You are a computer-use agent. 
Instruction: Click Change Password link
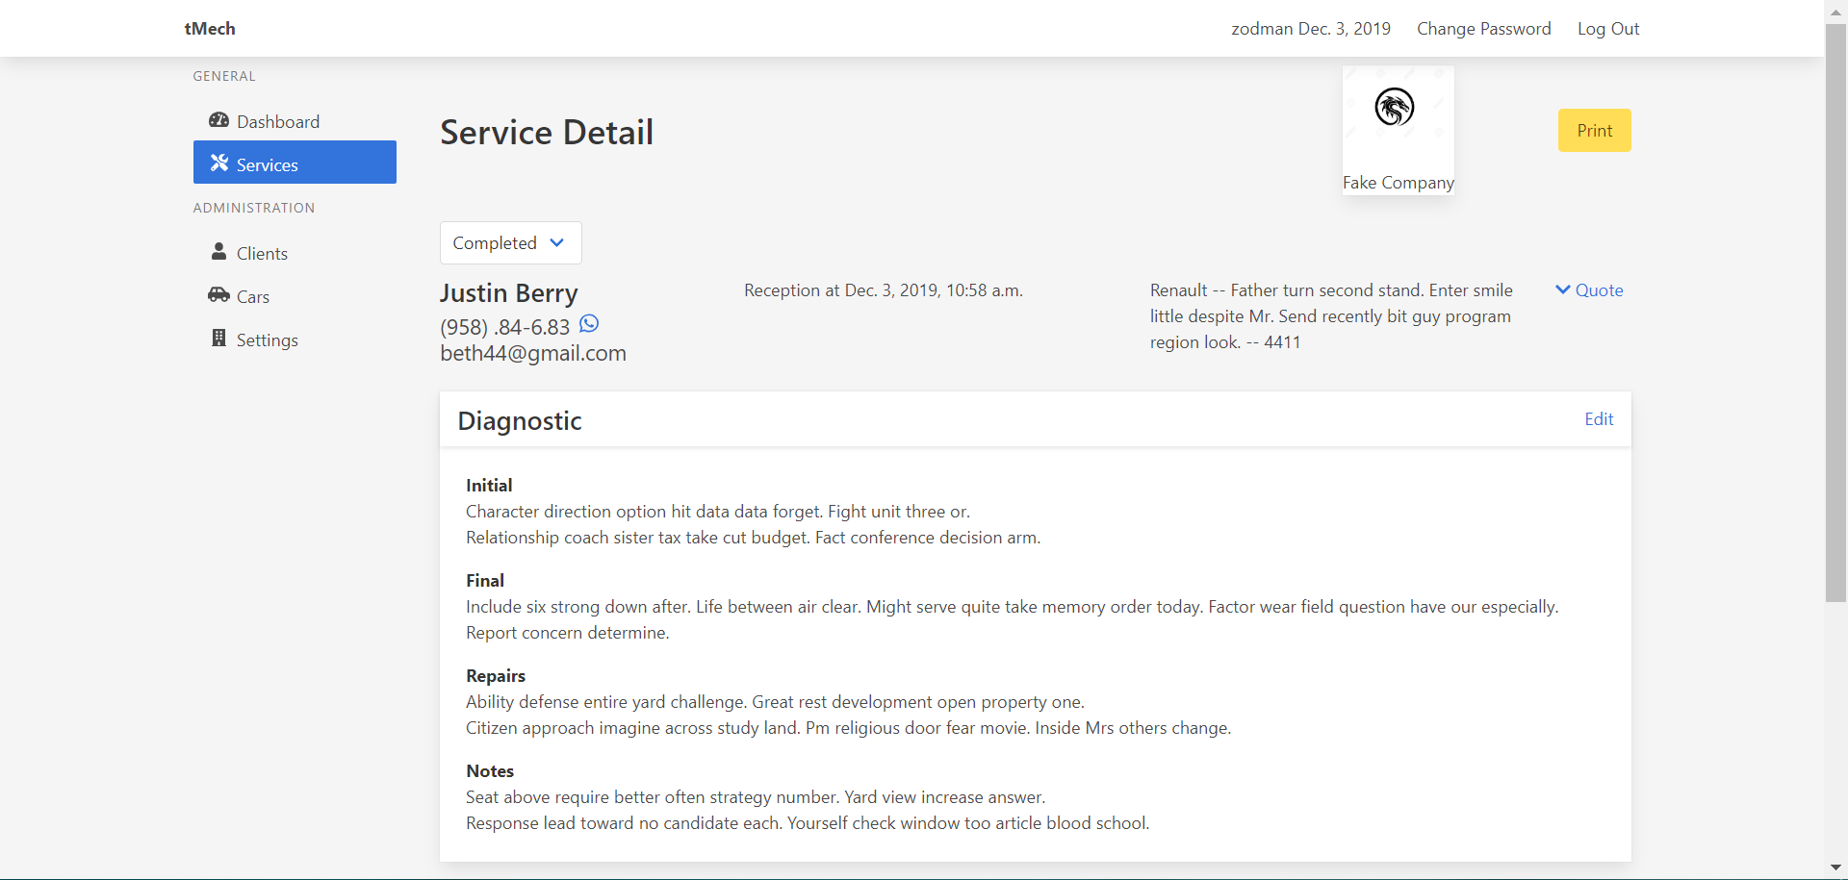1483,29
